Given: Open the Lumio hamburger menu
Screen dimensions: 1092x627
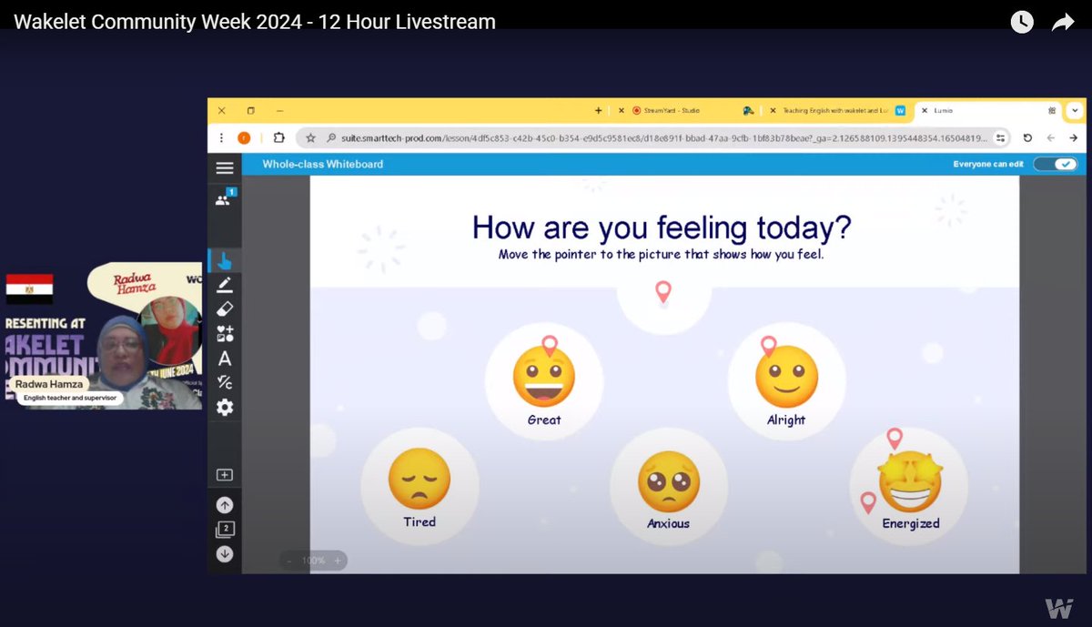Looking at the screenshot, I should click(x=225, y=167).
